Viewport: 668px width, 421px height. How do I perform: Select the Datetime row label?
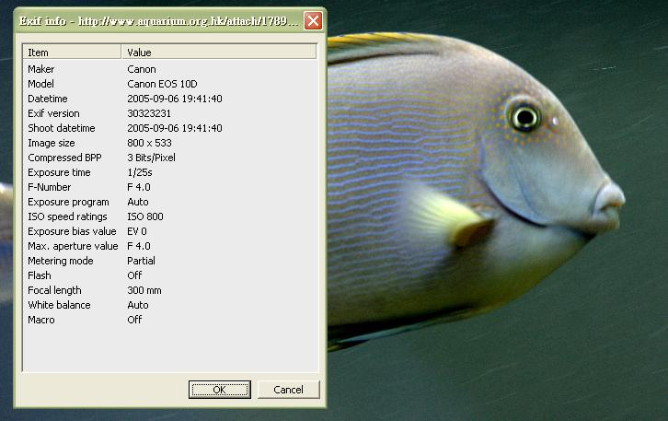48,99
